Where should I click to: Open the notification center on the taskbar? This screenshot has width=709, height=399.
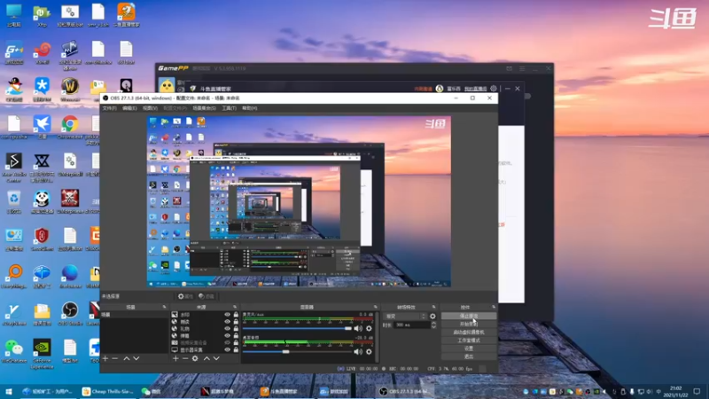click(697, 391)
